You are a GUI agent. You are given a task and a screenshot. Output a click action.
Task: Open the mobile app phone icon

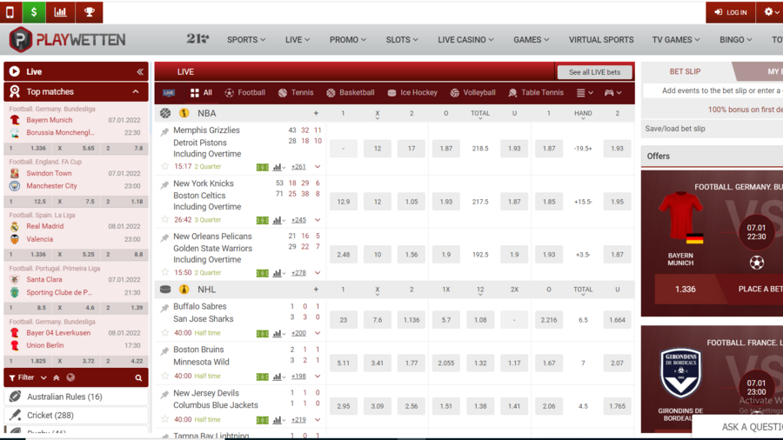[10, 12]
